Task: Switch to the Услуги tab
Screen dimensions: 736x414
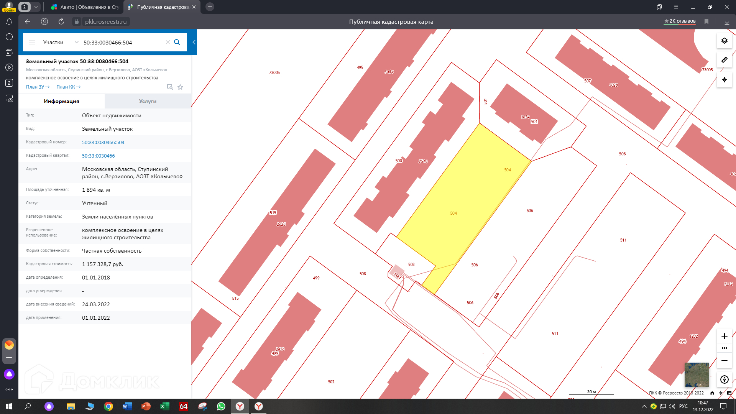Action: (x=148, y=101)
